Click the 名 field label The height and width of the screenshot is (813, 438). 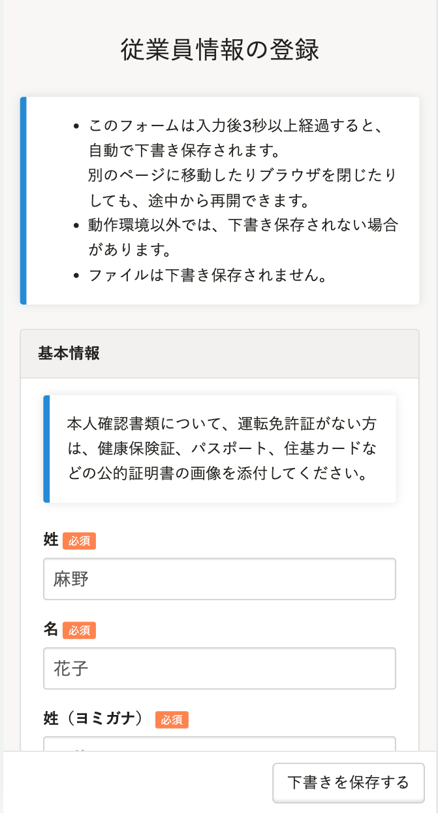click(x=51, y=631)
